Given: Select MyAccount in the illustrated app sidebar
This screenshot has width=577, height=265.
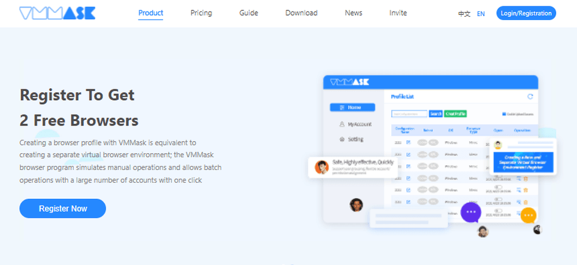Looking at the screenshot, I should coord(355,124).
